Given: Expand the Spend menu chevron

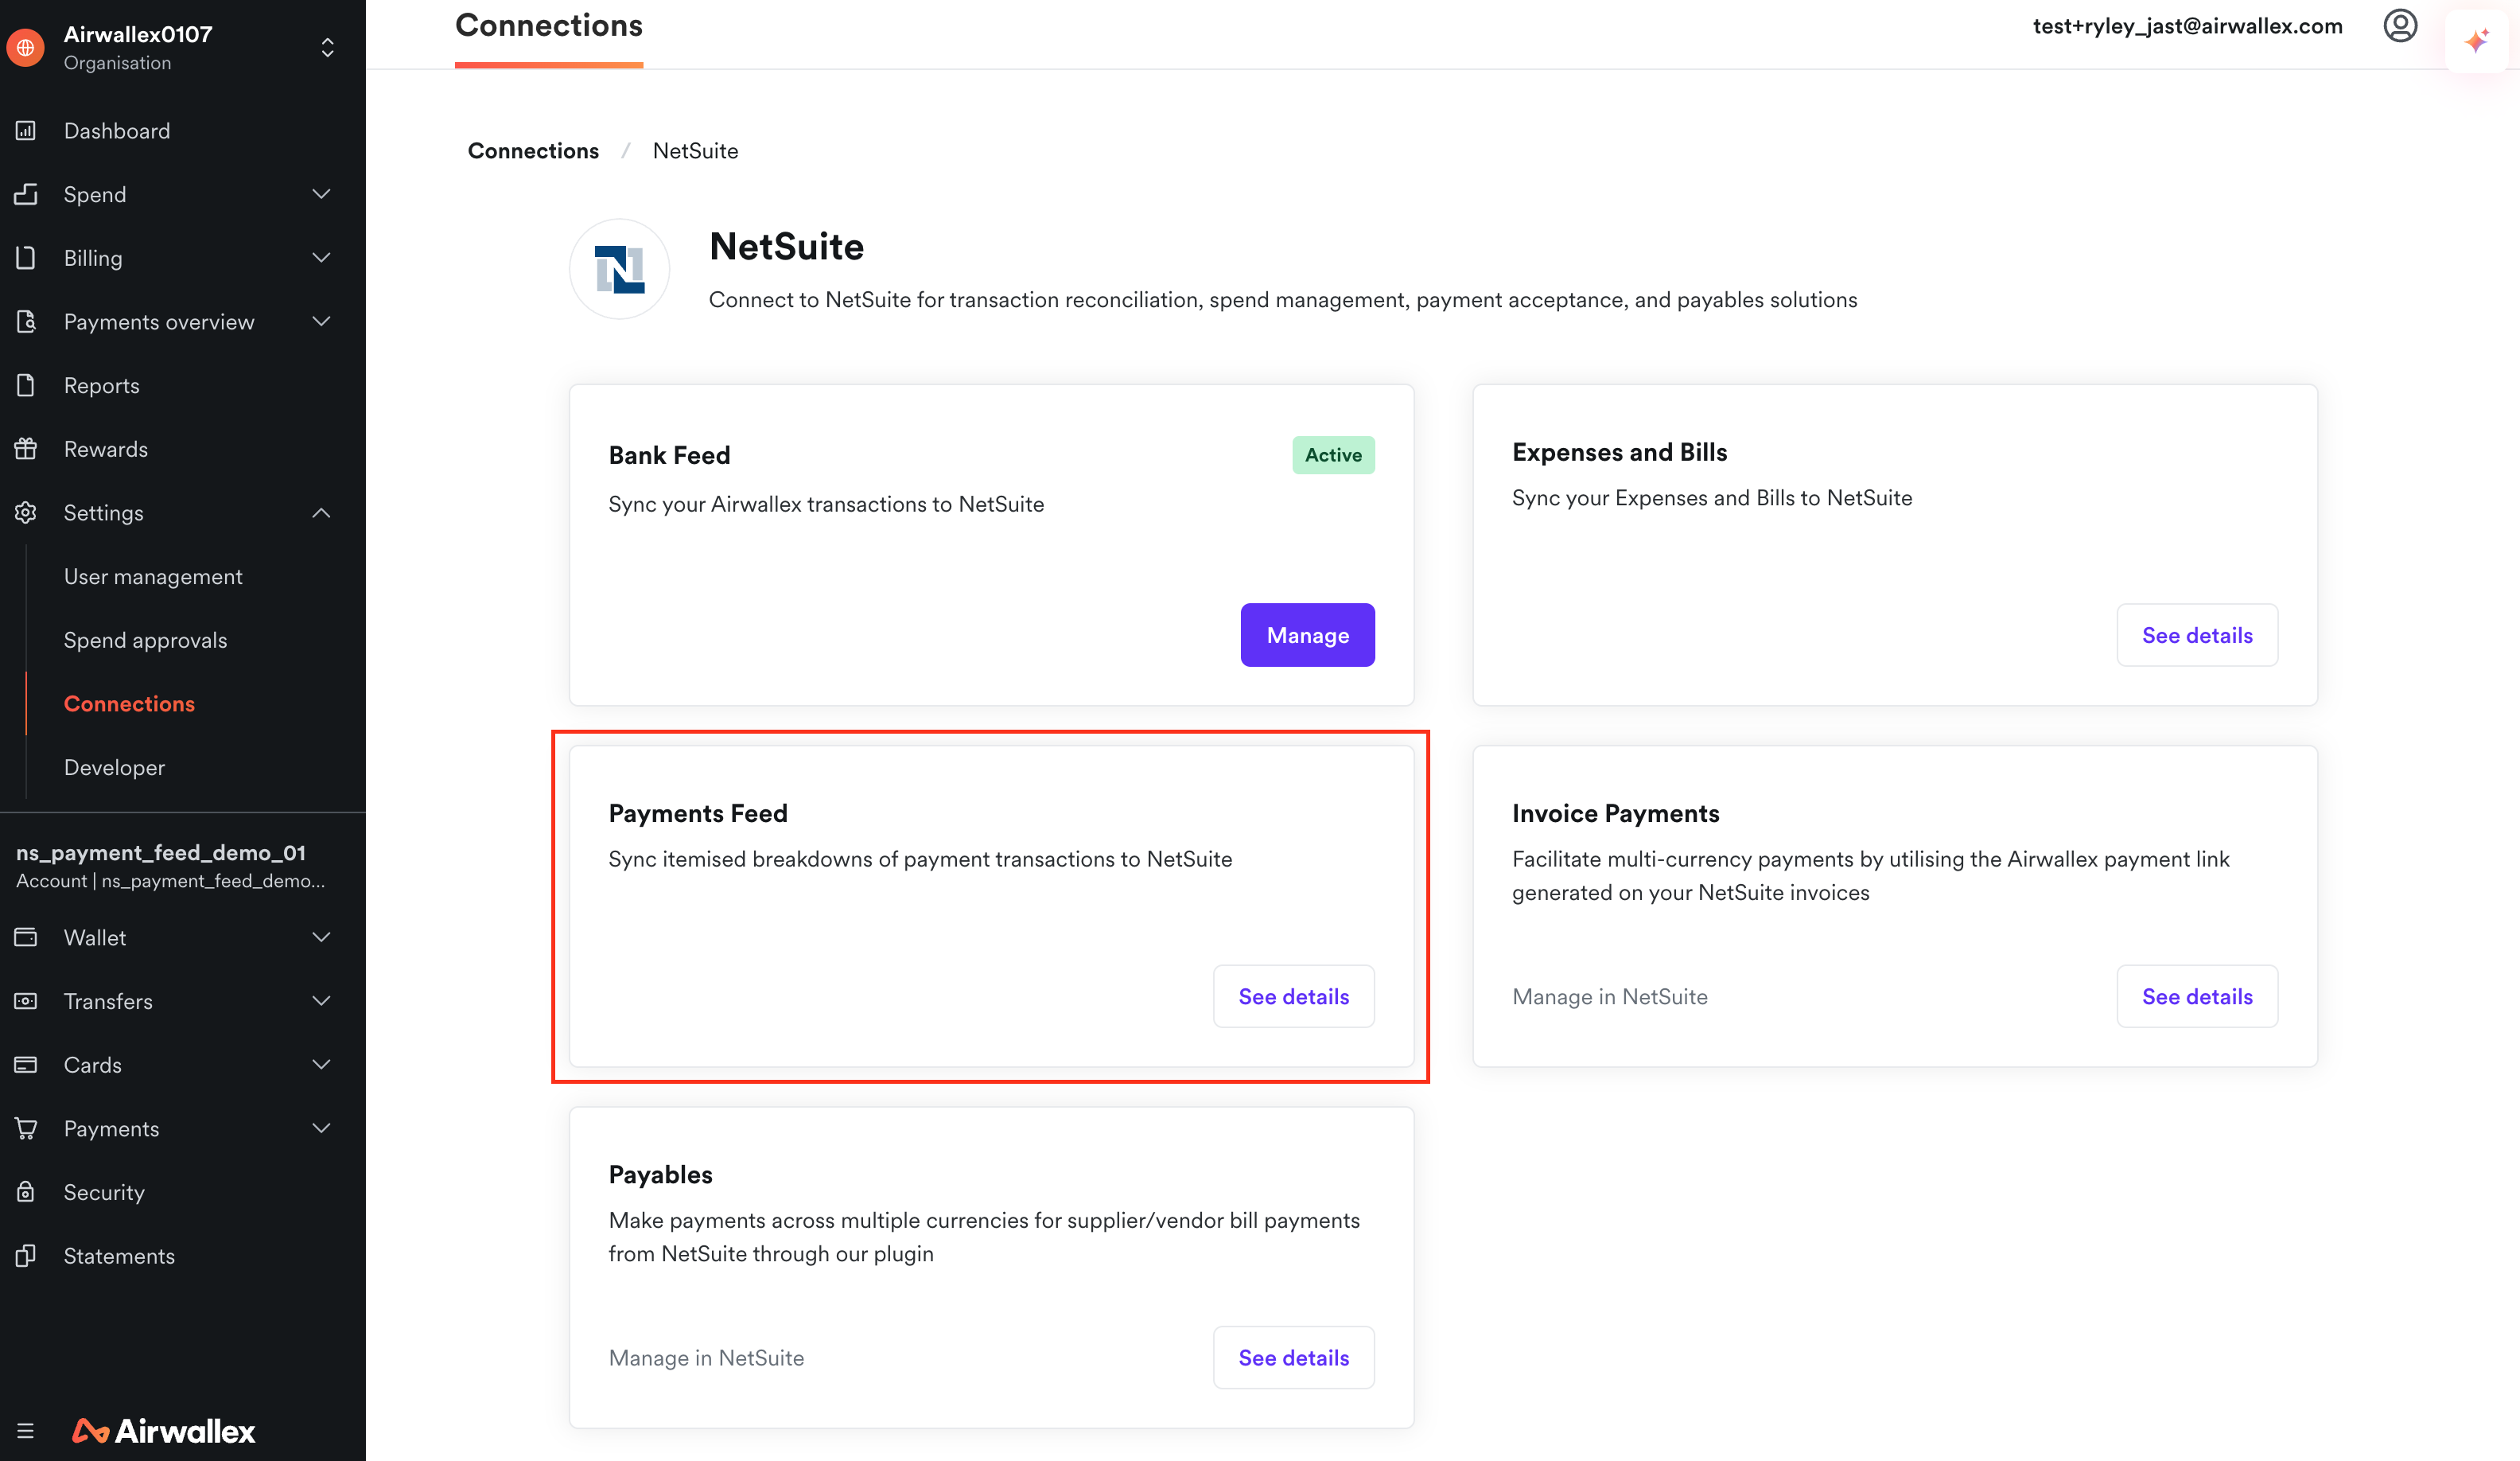Looking at the screenshot, I should 321,194.
